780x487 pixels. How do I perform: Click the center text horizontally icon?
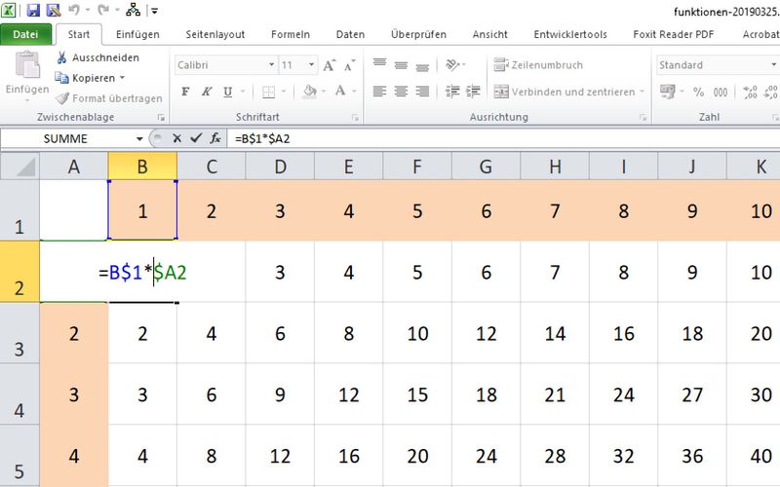click(x=401, y=92)
